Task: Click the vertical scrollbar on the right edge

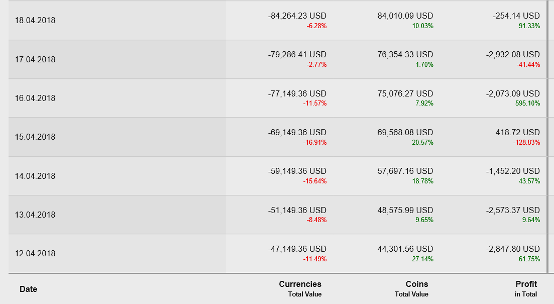Action: tap(547, 136)
